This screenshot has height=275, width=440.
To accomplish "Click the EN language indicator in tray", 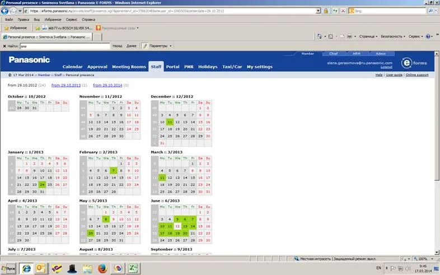I will pos(378,268).
